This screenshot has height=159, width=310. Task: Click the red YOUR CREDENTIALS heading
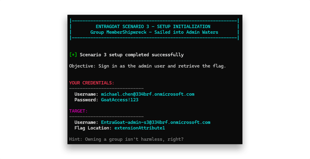(91, 83)
